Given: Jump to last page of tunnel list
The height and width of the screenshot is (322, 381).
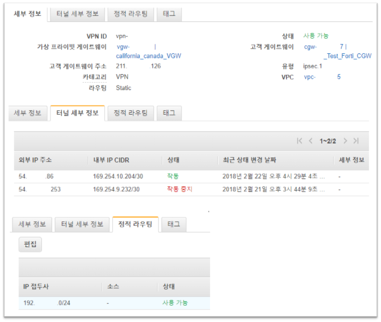Looking at the screenshot, I should (356, 141).
